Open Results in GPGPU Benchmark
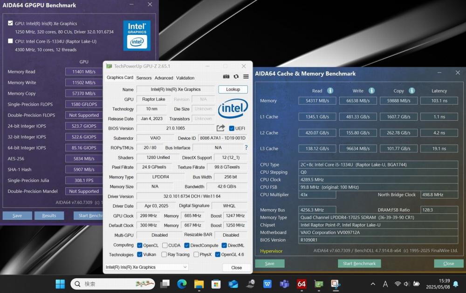 pyautogui.click(x=49, y=215)
